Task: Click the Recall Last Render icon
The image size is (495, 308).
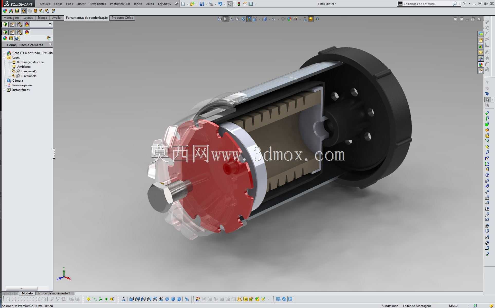Action: (x=53, y=11)
